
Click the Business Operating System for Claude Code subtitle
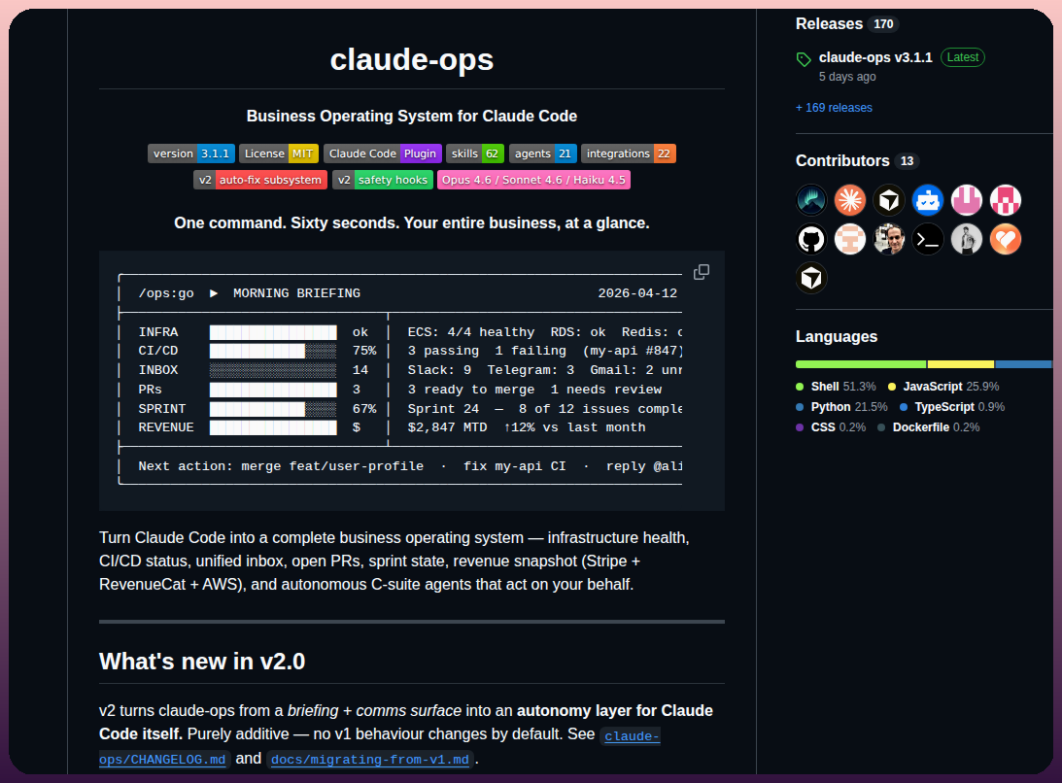click(412, 116)
